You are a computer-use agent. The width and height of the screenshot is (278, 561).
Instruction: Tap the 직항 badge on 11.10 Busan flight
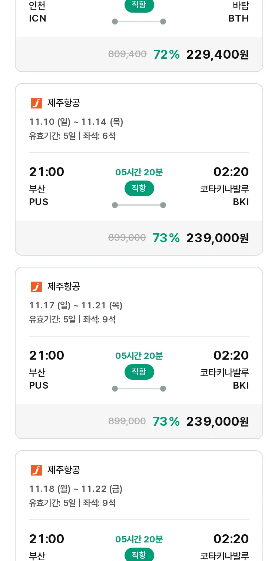tap(139, 188)
